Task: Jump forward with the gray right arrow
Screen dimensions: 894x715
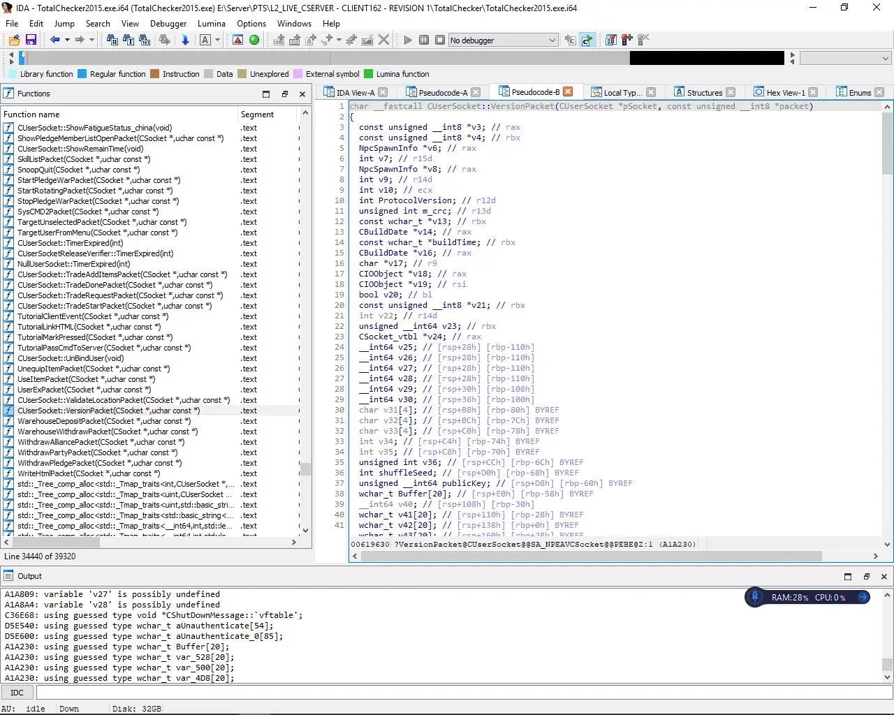Action: pos(80,40)
